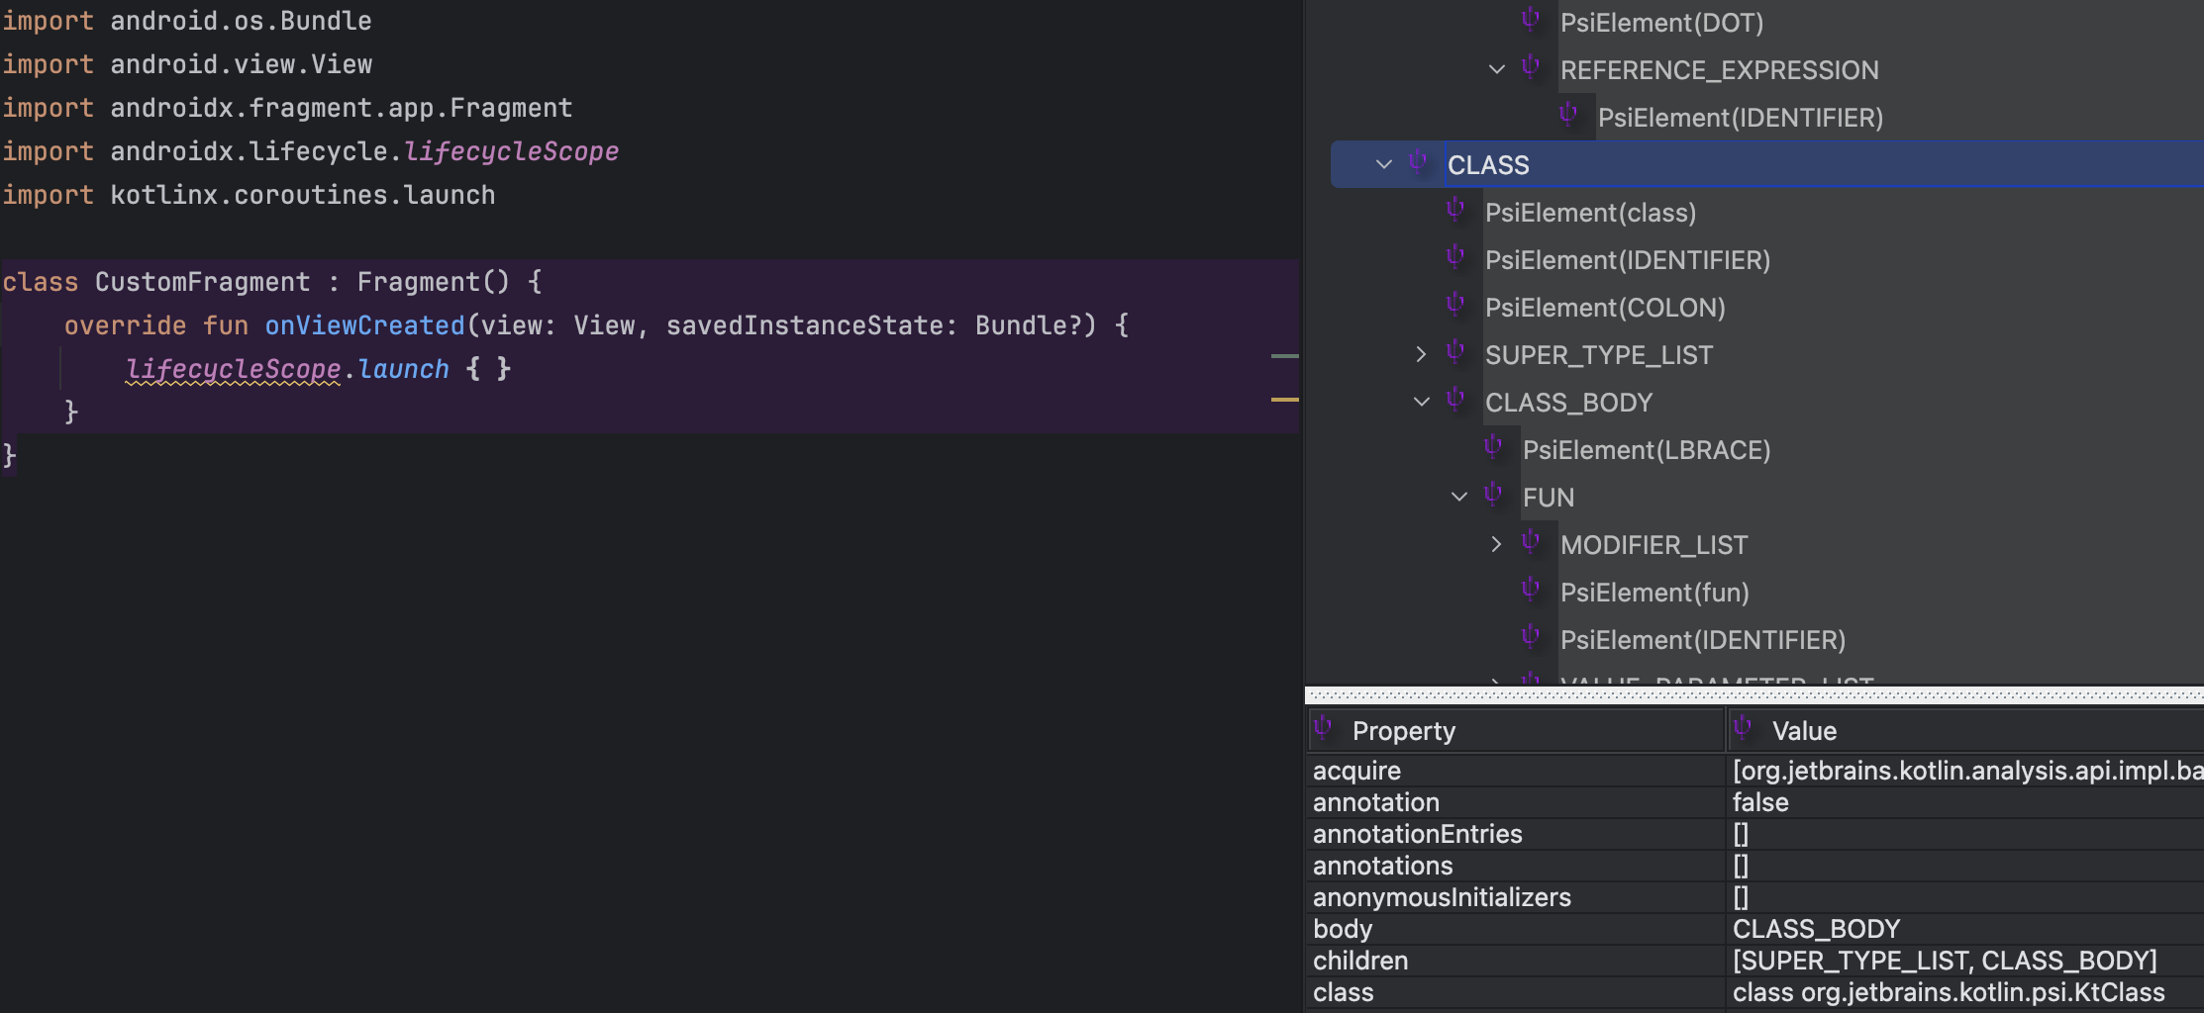Click the icon in the Property column header
This screenshot has height=1013, width=2204.
point(1323,728)
